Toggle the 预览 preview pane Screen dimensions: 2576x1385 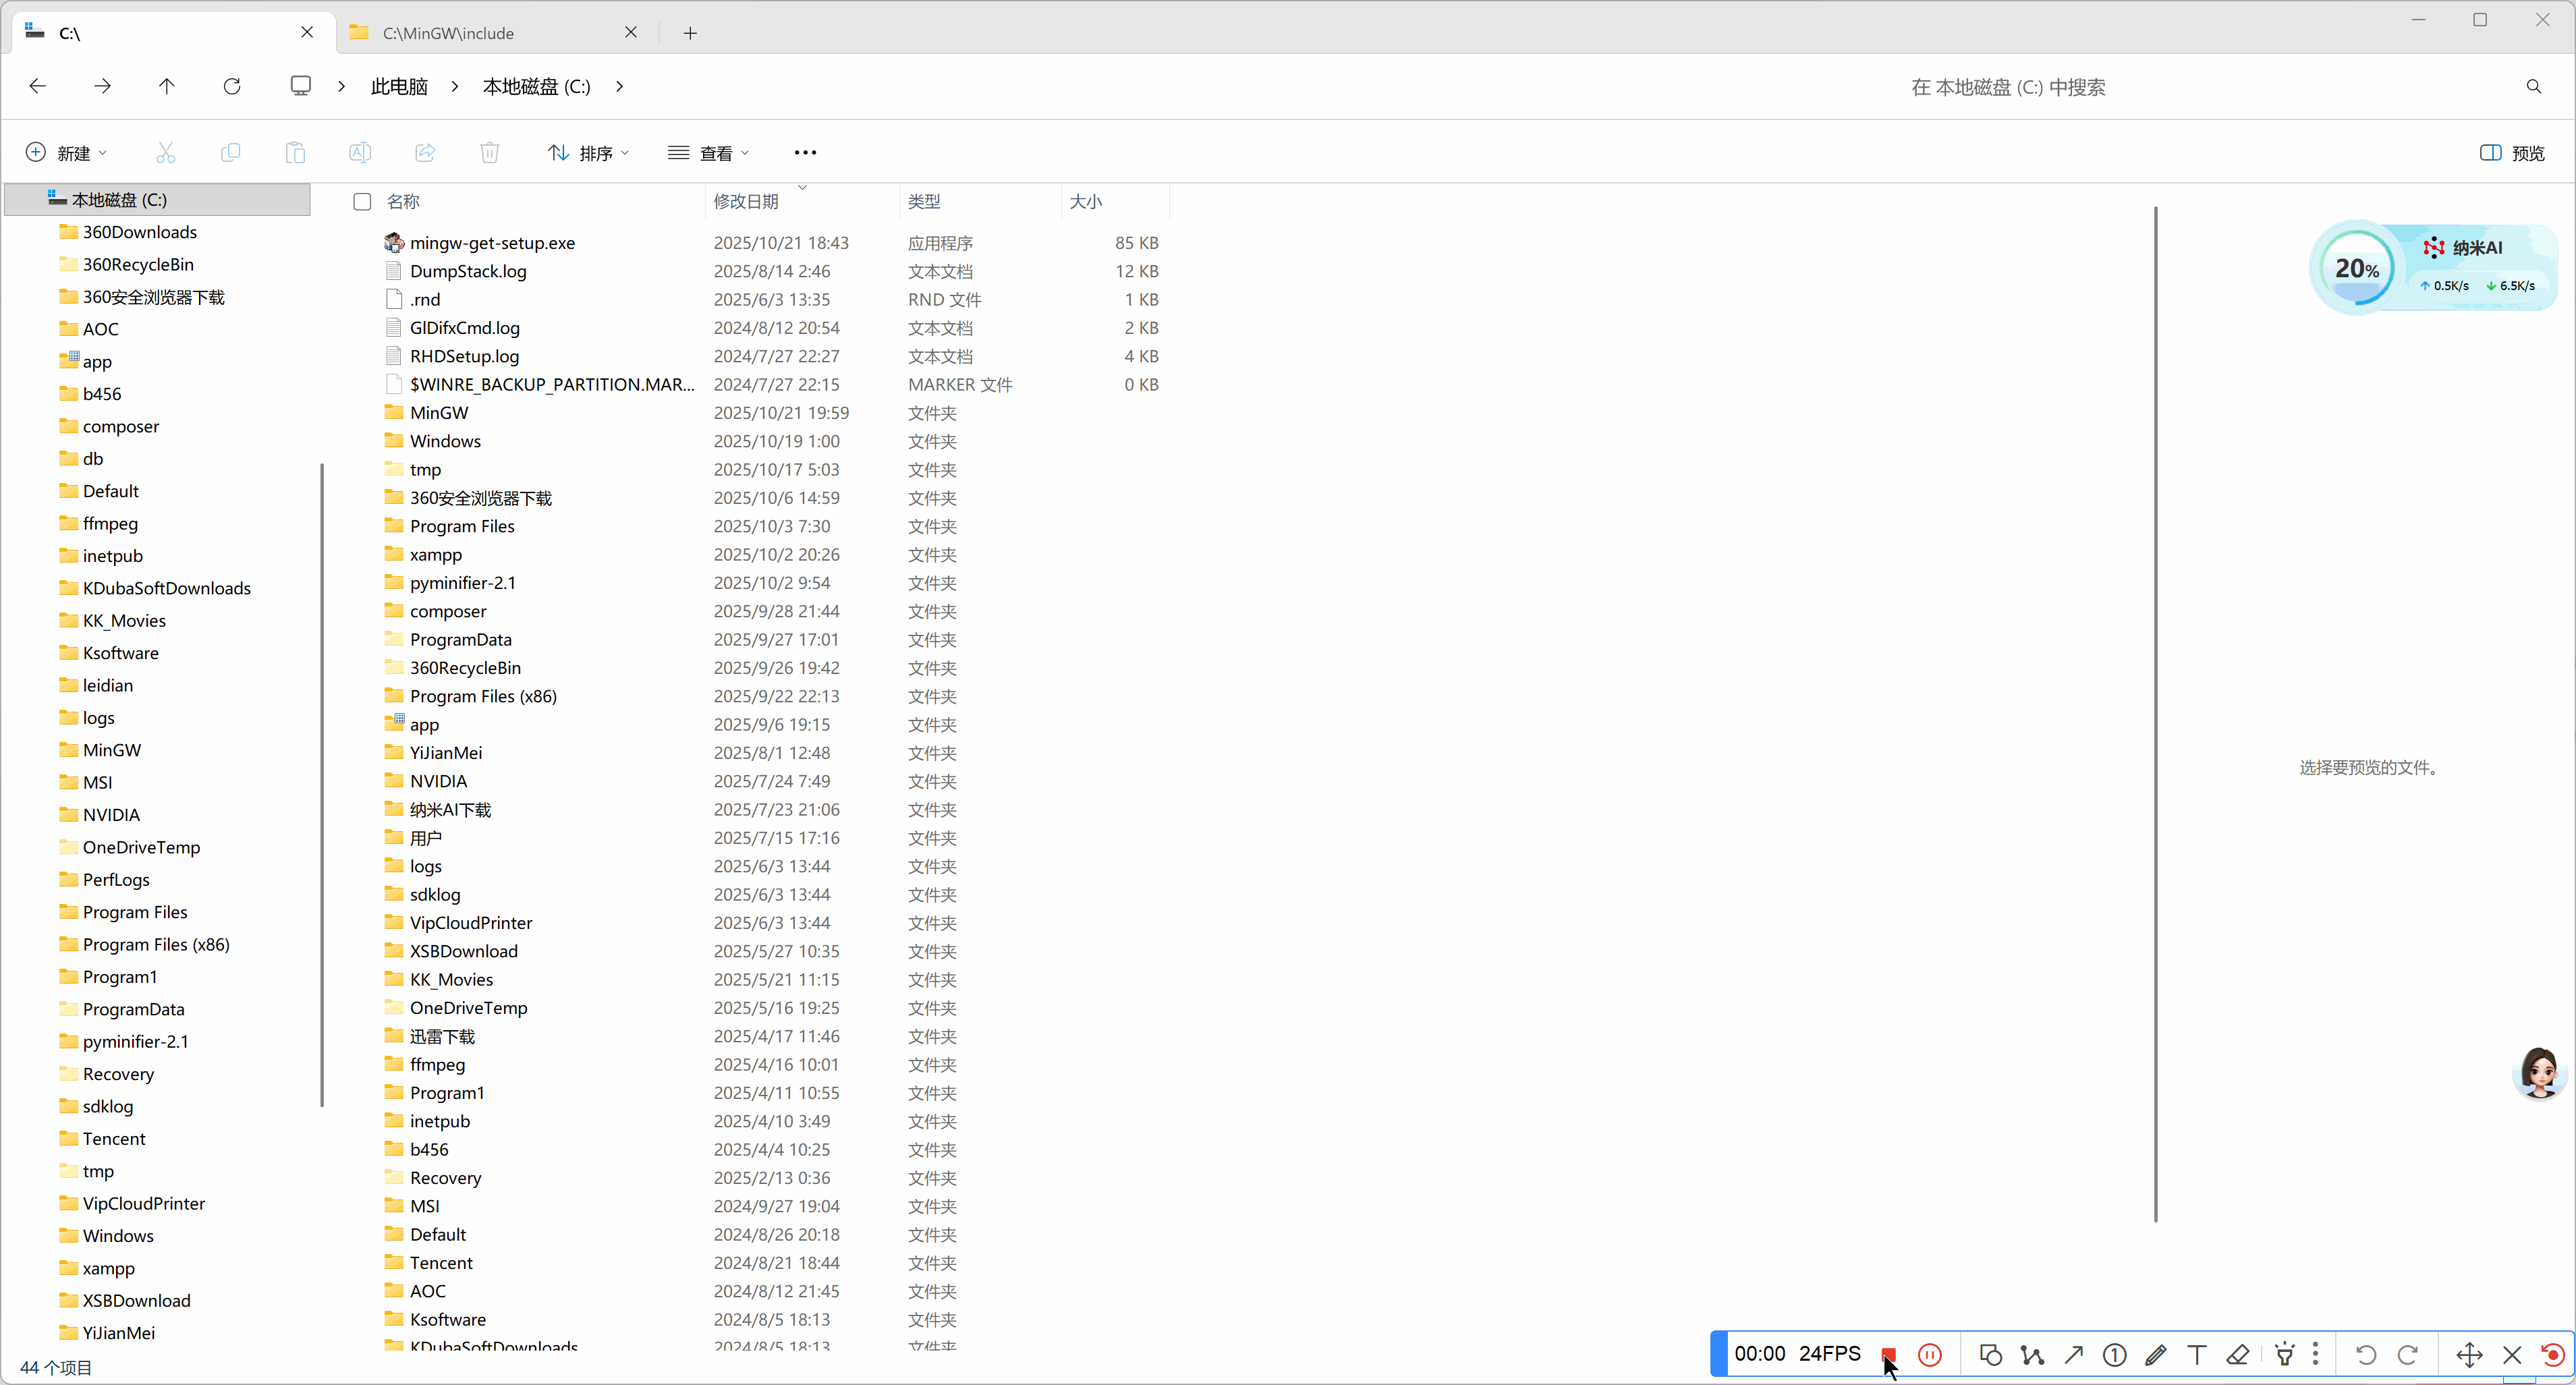point(2511,152)
